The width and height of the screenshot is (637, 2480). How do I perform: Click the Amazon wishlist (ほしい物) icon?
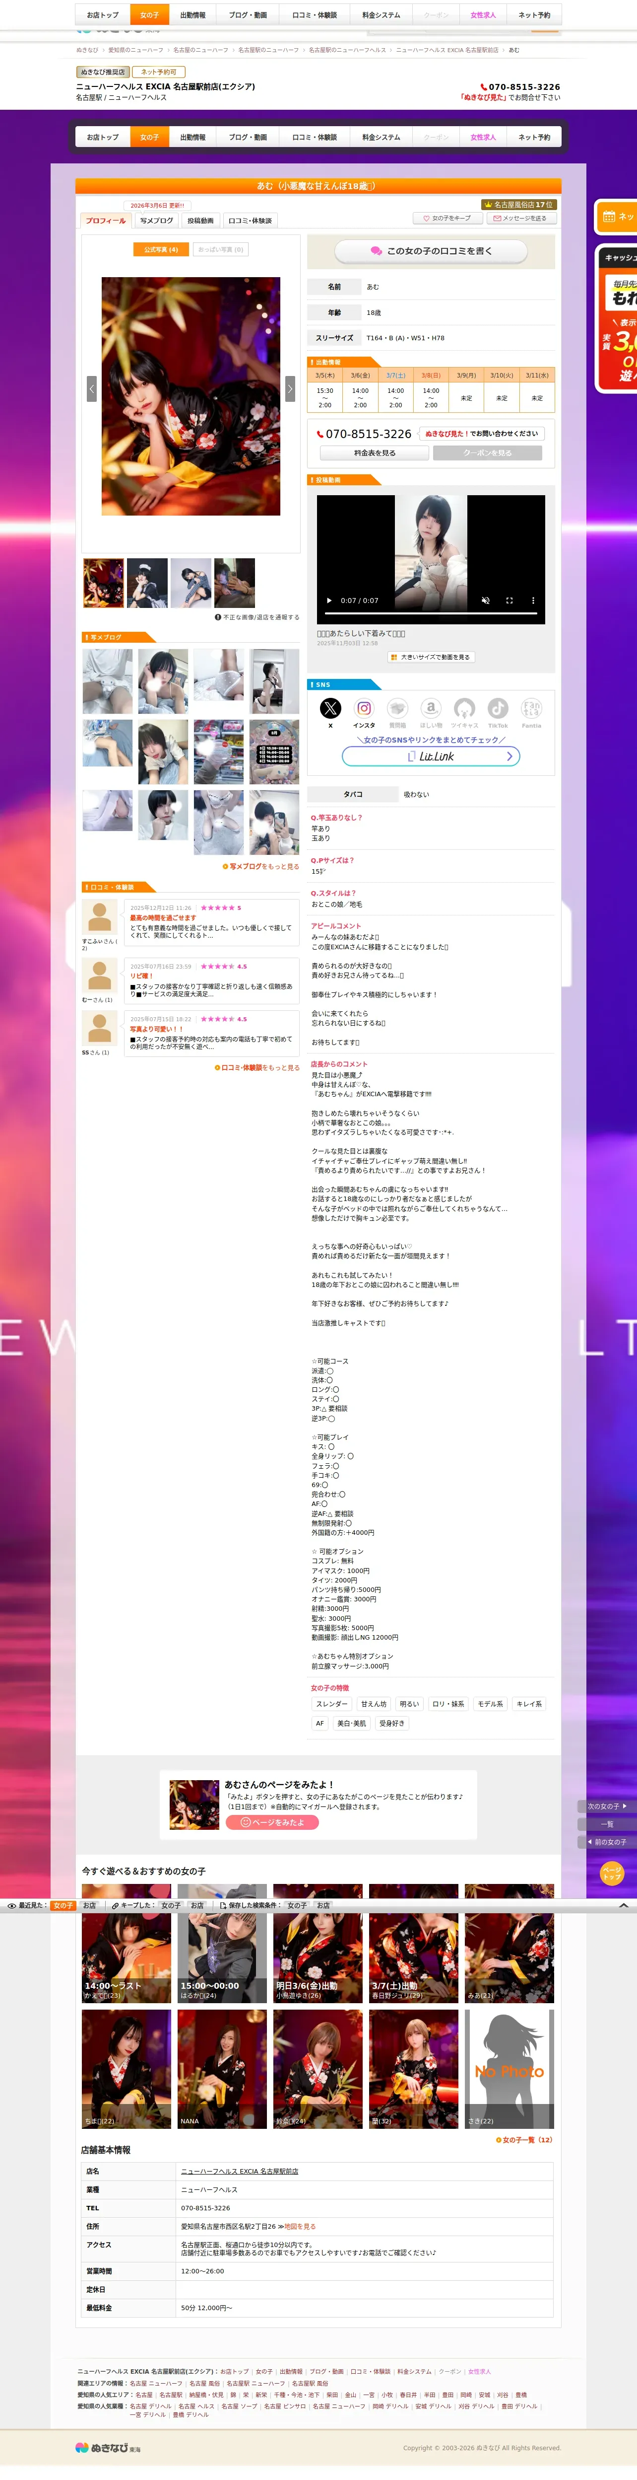tap(431, 708)
